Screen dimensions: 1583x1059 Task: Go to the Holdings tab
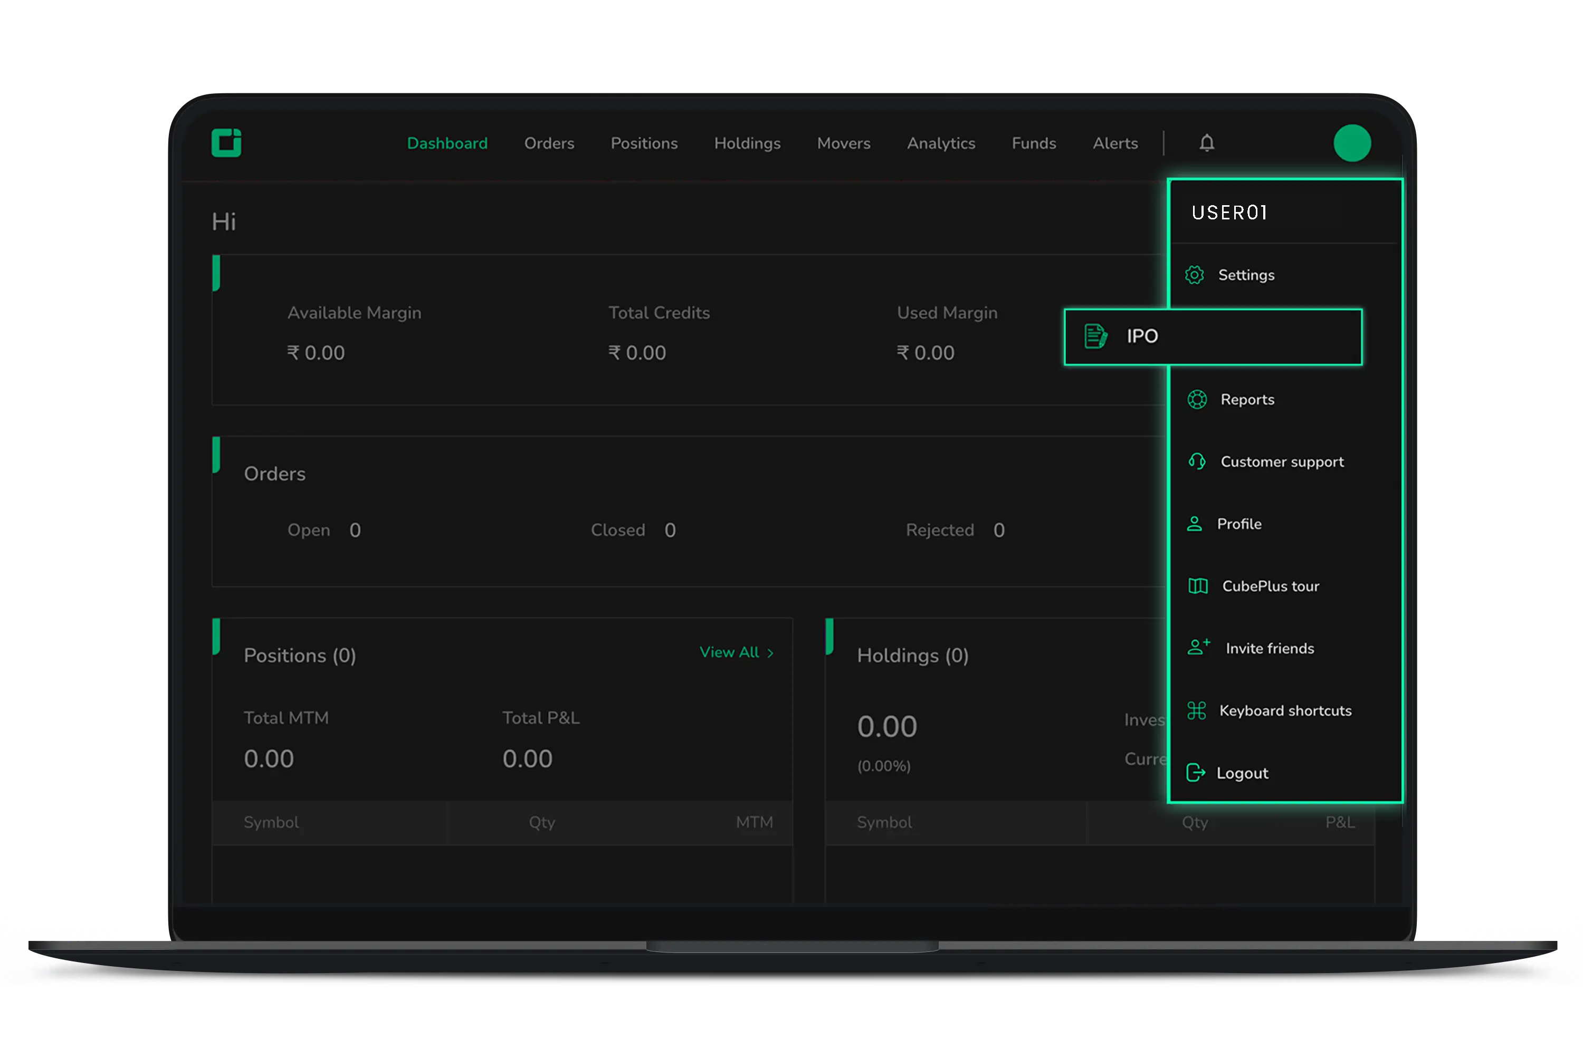point(747,143)
